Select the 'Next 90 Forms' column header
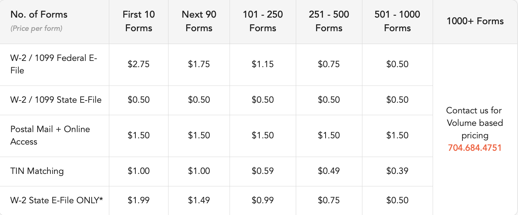 point(199,21)
